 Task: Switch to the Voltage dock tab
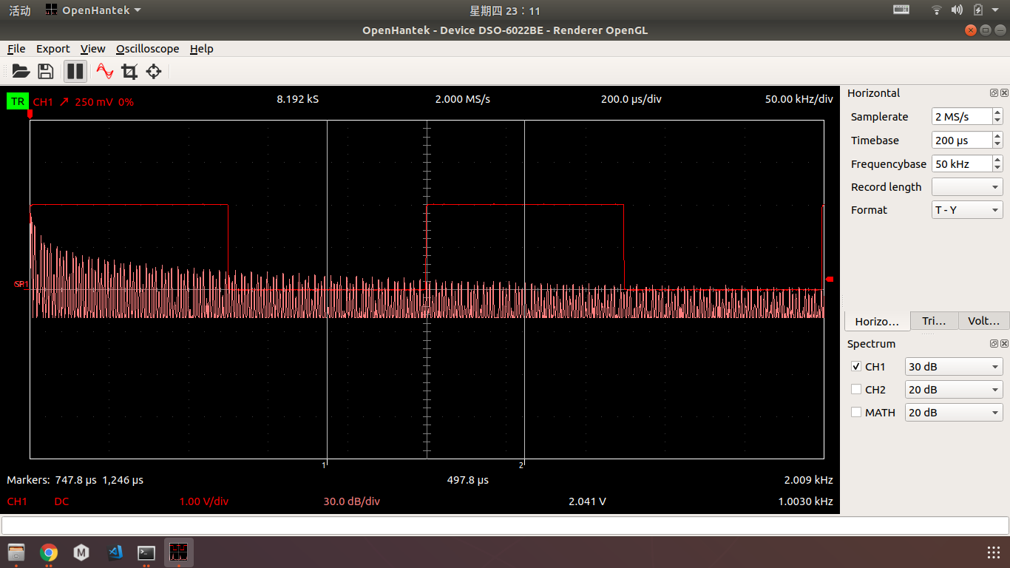(983, 321)
